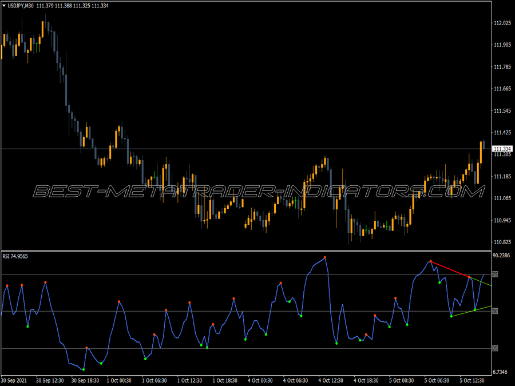Click the RSI level 50 label
The height and width of the screenshot is (386, 515).
495,311
